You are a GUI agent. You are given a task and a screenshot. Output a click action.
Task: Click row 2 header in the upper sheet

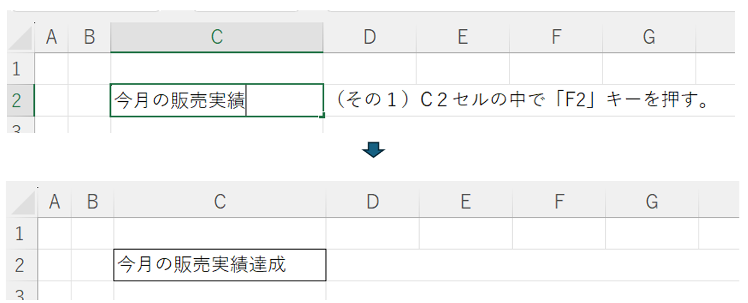click(16, 101)
